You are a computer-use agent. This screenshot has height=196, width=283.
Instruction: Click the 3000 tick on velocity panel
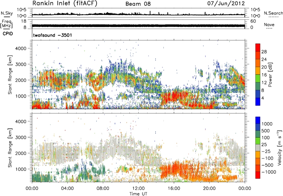(x=21, y=137)
